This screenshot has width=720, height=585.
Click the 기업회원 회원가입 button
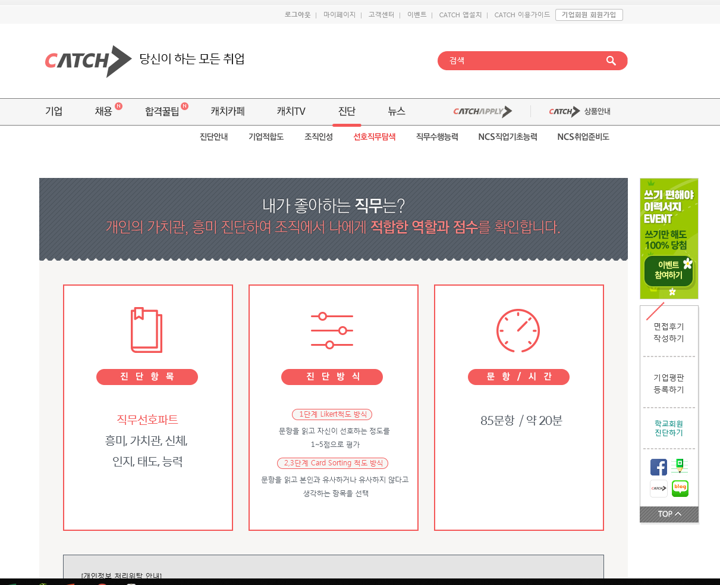pos(589,15)
